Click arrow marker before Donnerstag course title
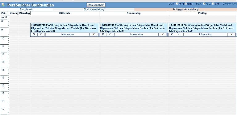 (x=101, y=25)
